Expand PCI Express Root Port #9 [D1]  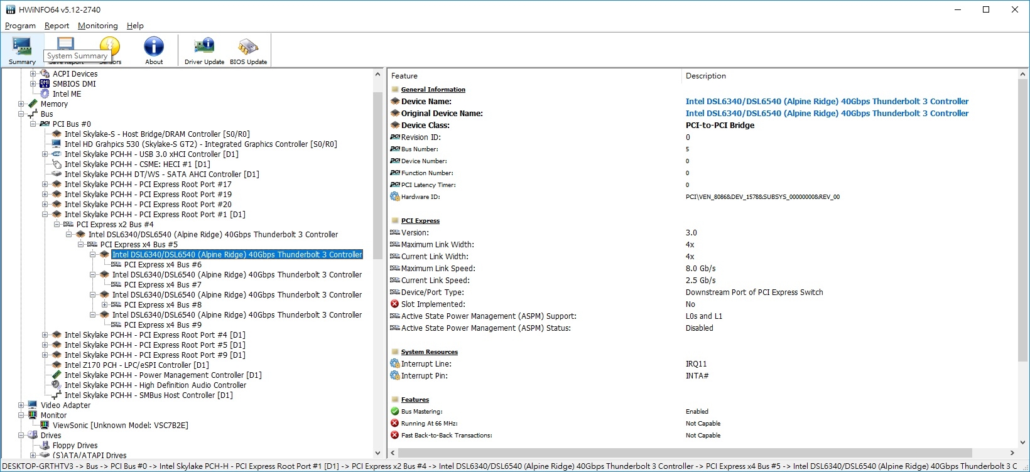[x=45, y=355]
